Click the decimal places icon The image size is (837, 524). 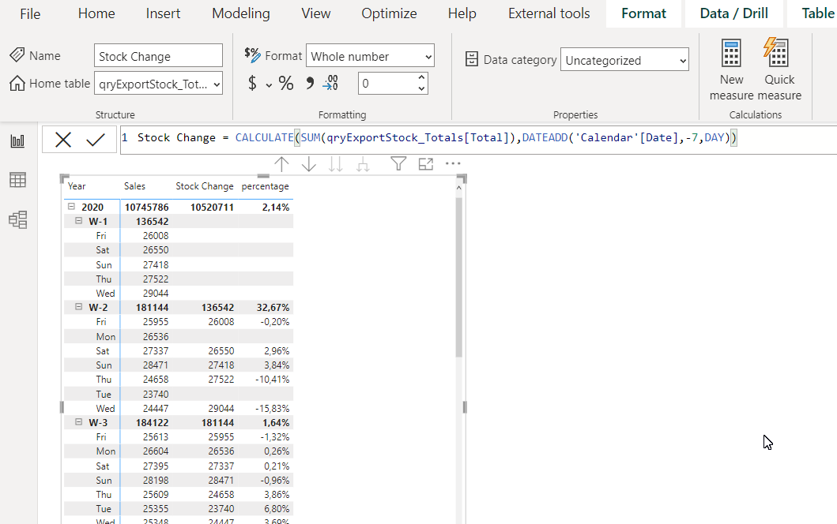(x=330, y=83)
